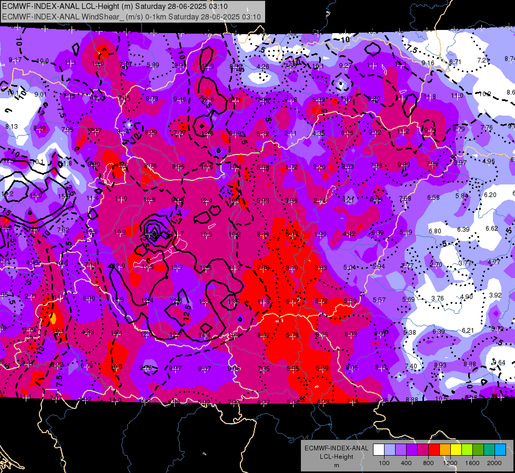Click the grid point value 4.96
The height and width of the screenshot is (473, 515).
pos(488,161)
